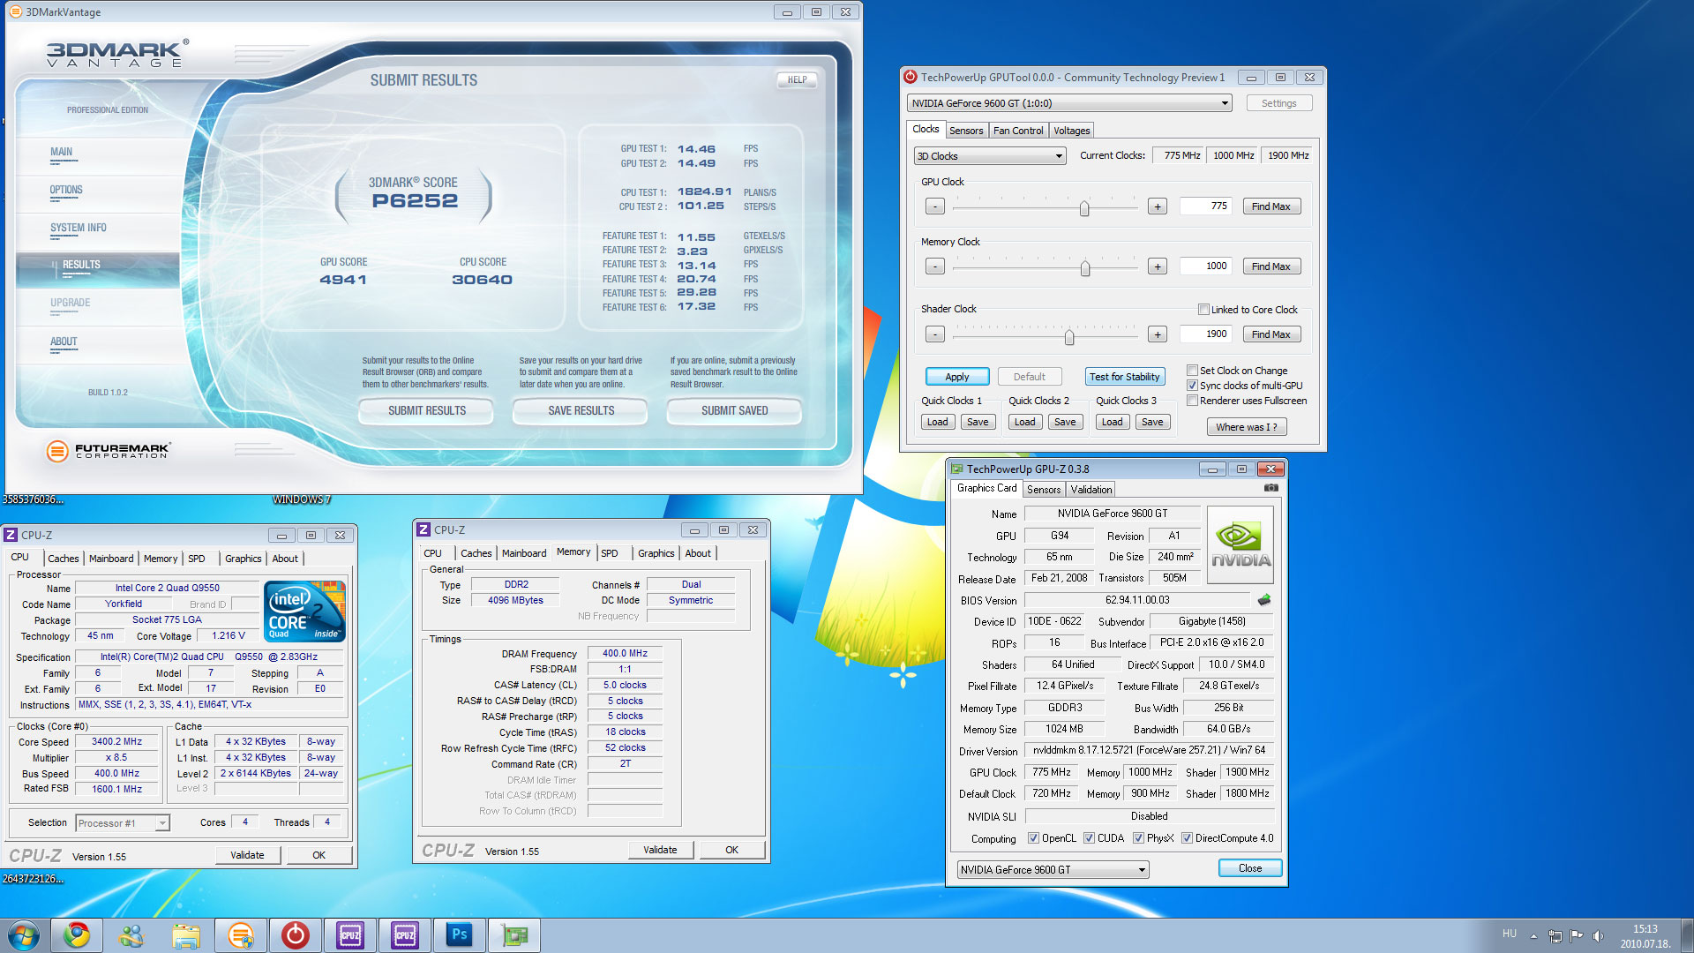Image resolution: width=1694 pixels, height=953 pixels.
Task: Click the NVIDIA logo in GPU-Z
Action: click(x=1241, y=544)
